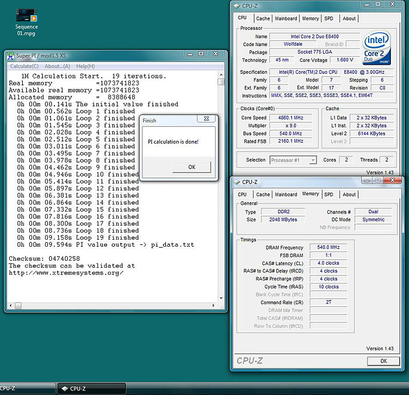Click the http://www.xtremesystems.org/ text
Image resolution: width=409 pixels, height=395 pixels.
click(x=66, y=273)
